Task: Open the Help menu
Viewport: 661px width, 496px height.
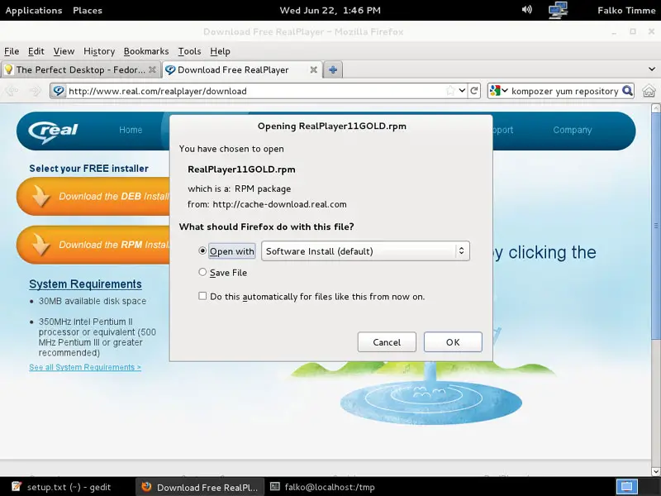Action: click(220, 51)
